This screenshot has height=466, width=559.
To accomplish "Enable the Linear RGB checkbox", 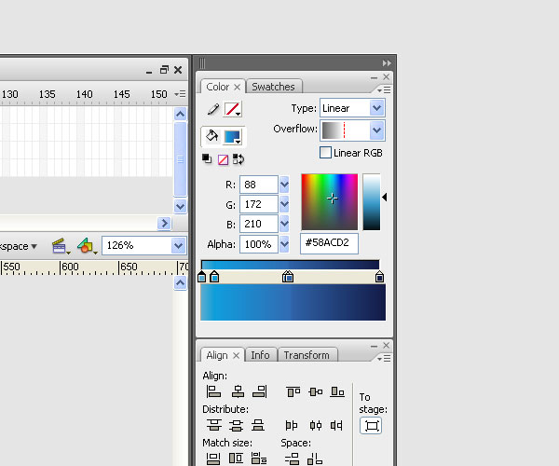I will pyautogui.click(x=325, y=153).
